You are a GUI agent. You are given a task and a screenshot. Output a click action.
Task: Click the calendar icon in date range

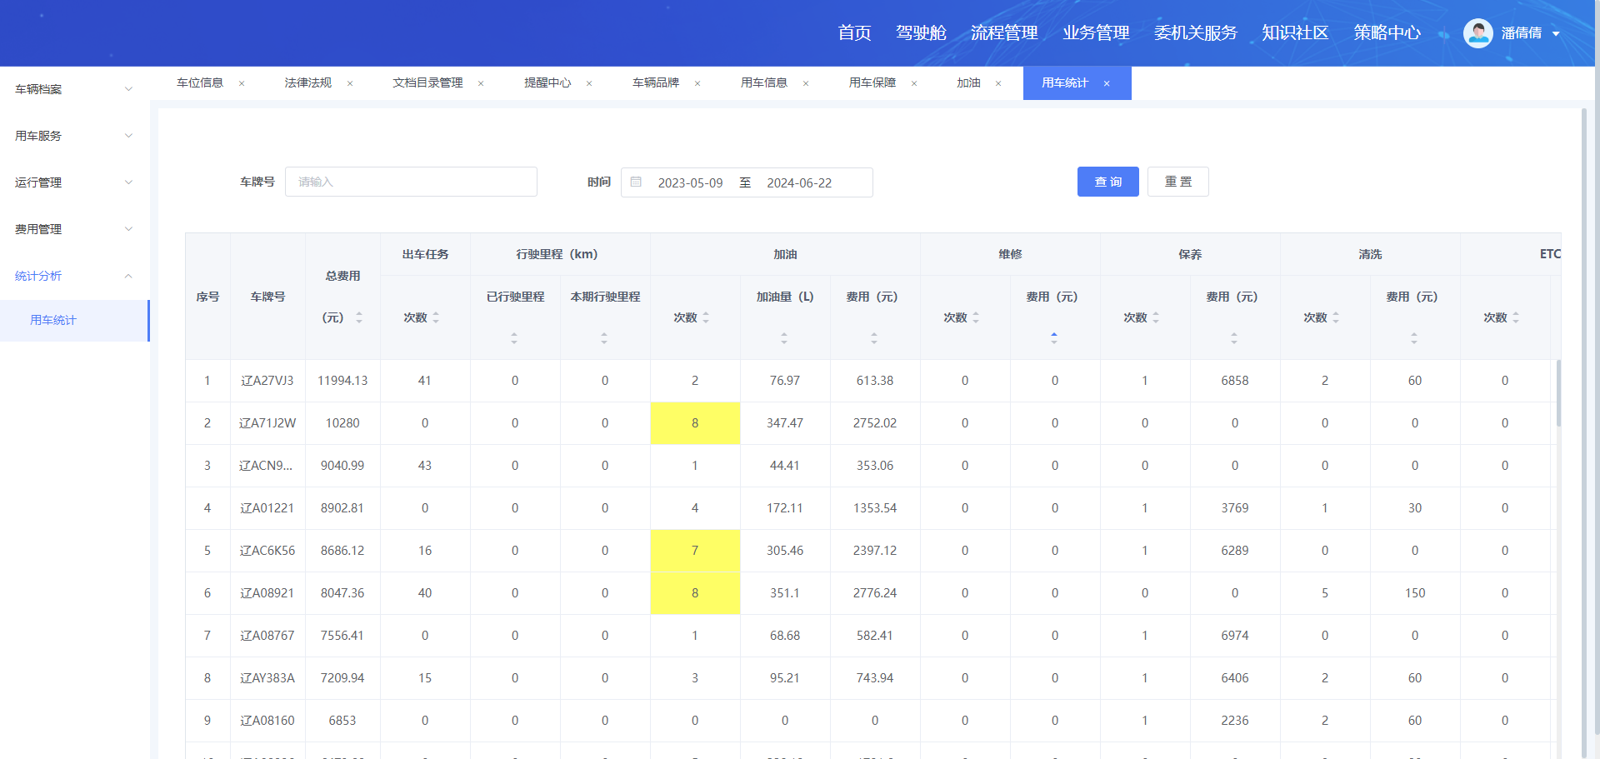click(636, 182)
